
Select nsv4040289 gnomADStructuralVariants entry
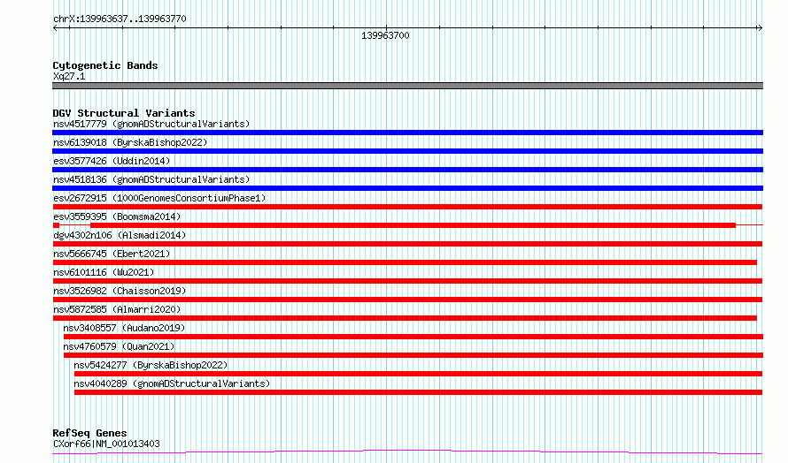click(172, 383)
